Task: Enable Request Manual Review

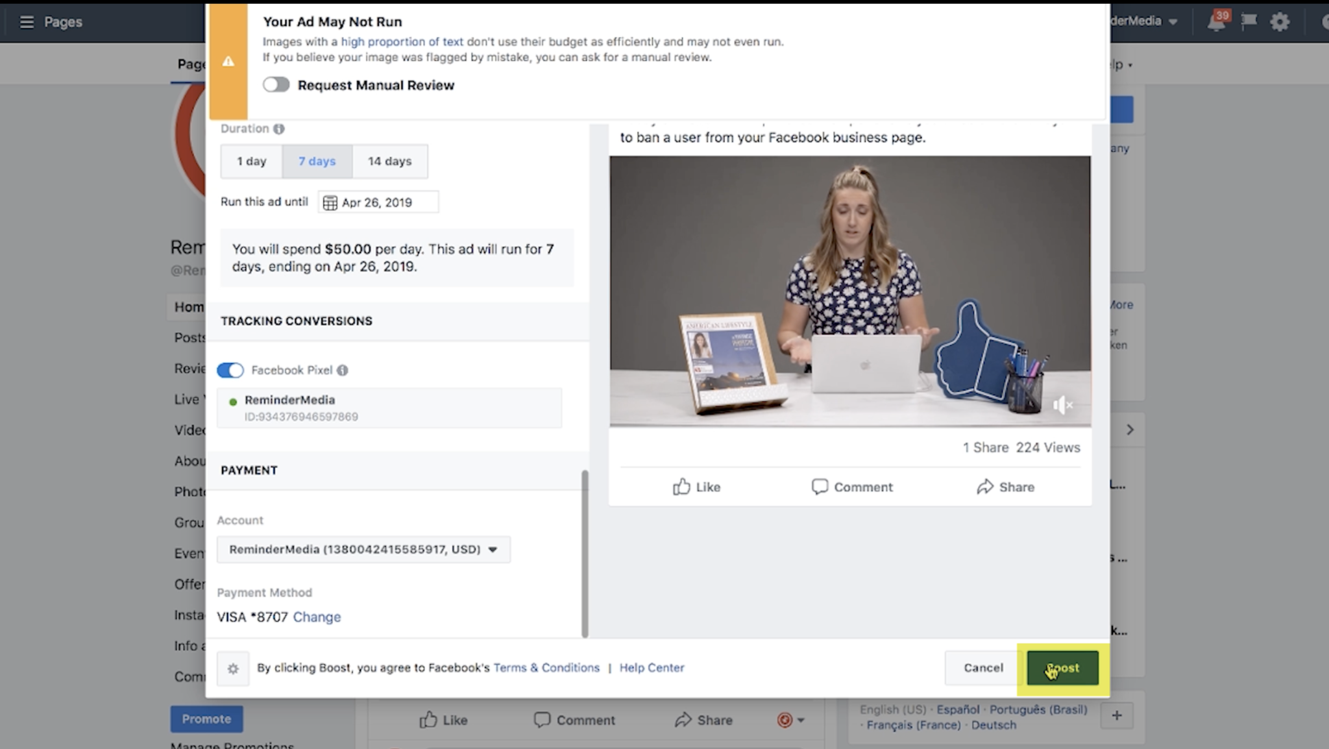Action: tap(276, 84)
